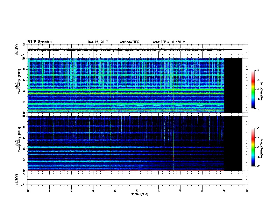
Task: Click time-axis tick label "3"
Action: coord(93,191)
